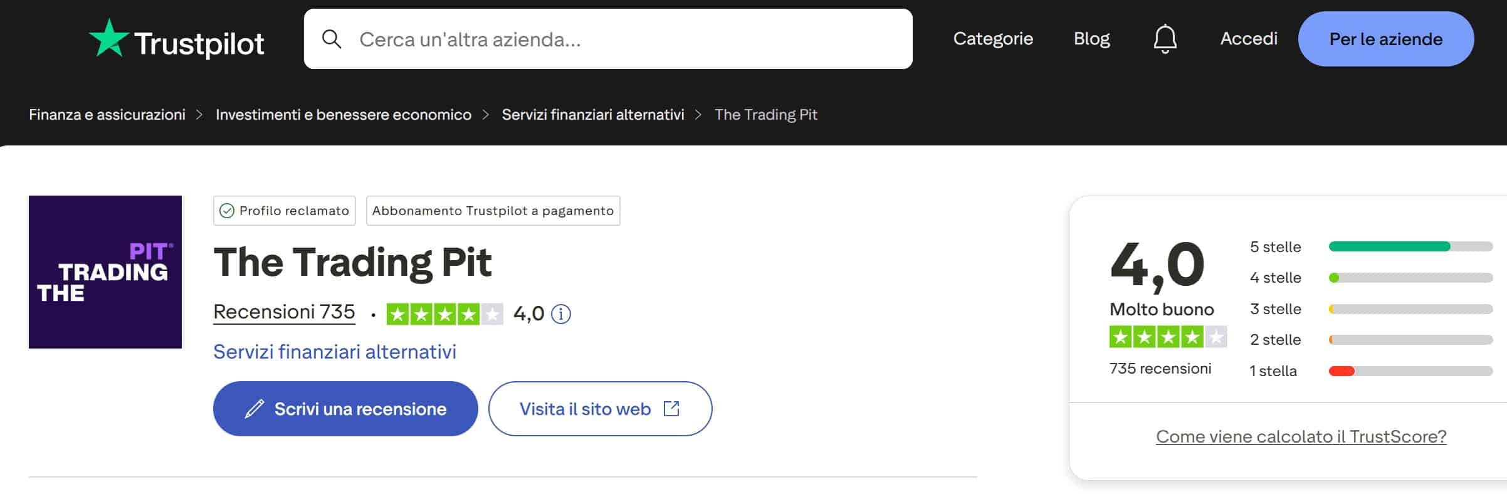Click the Trustpilot star logo

(x=108, y=38)
